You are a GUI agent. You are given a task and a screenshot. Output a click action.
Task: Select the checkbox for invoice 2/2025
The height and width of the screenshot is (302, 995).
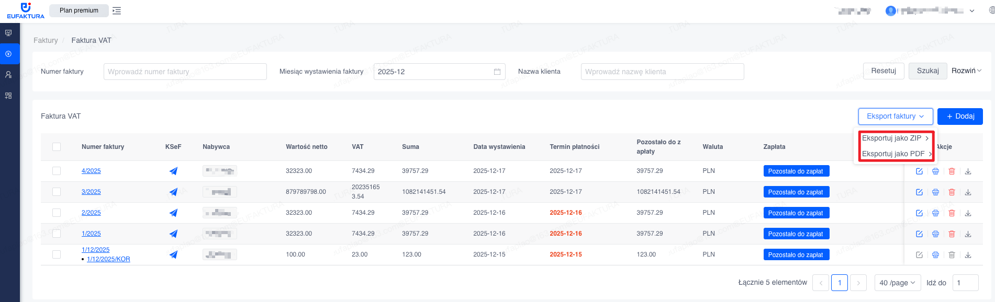(57, 213)
